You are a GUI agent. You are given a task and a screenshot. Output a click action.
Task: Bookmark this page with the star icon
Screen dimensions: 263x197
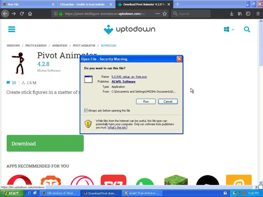pos(165,14)
